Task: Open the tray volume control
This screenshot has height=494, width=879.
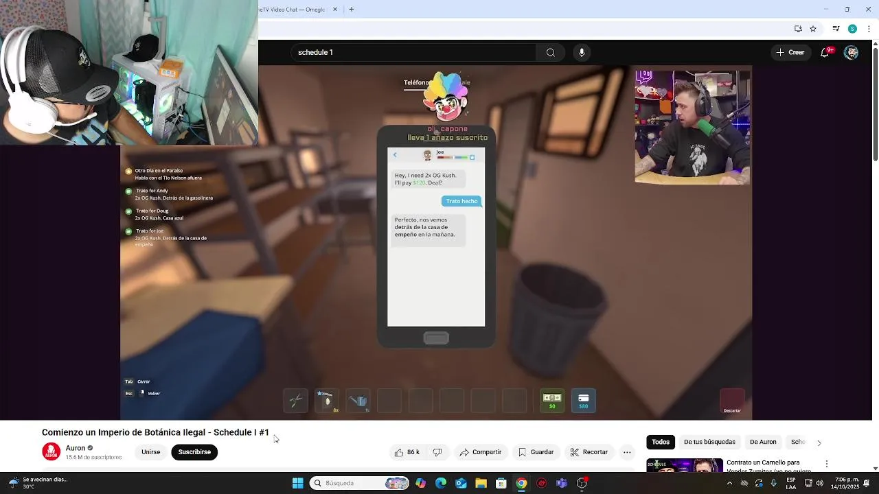Action: [819, 483]
